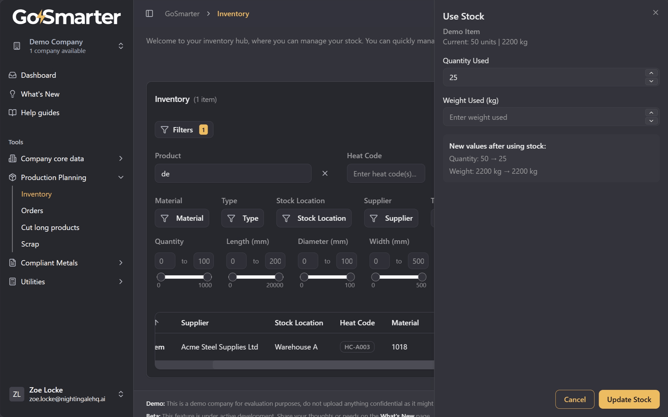
Task: Click Width maximum input showing 500
Action: tap(418, 261)
